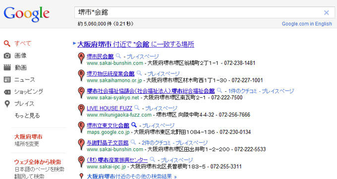This screenshot has width=337, height=179.
Task: Click the newspaper icon for ニュース
Action: tap(7, 80)
